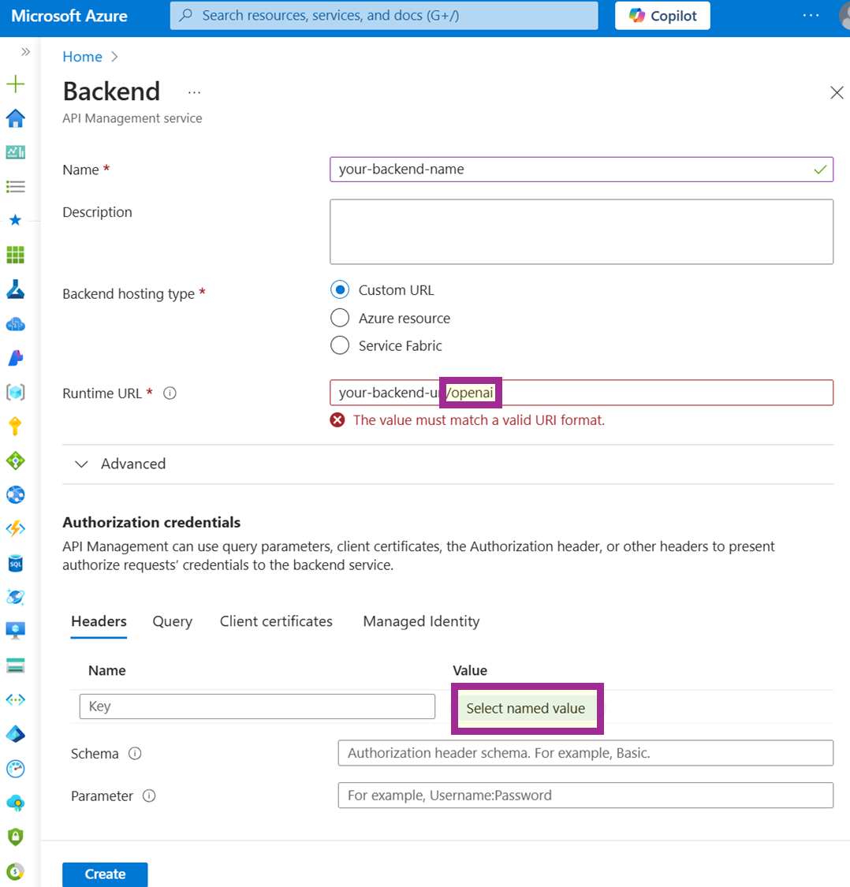Open All services list icon

(x=16, y=187)
